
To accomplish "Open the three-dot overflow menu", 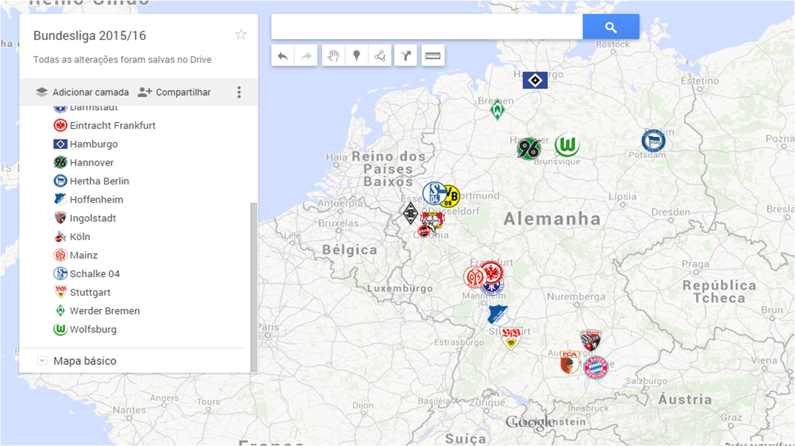I will (239, 91).
